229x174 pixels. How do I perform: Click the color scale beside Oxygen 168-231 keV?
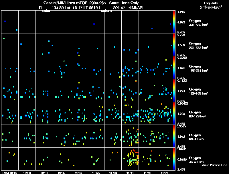(x=174, y=67)
